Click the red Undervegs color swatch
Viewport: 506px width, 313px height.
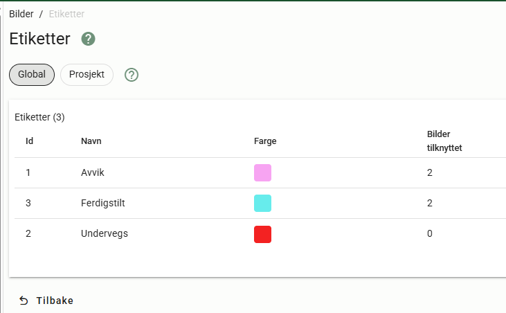point(262,234)
